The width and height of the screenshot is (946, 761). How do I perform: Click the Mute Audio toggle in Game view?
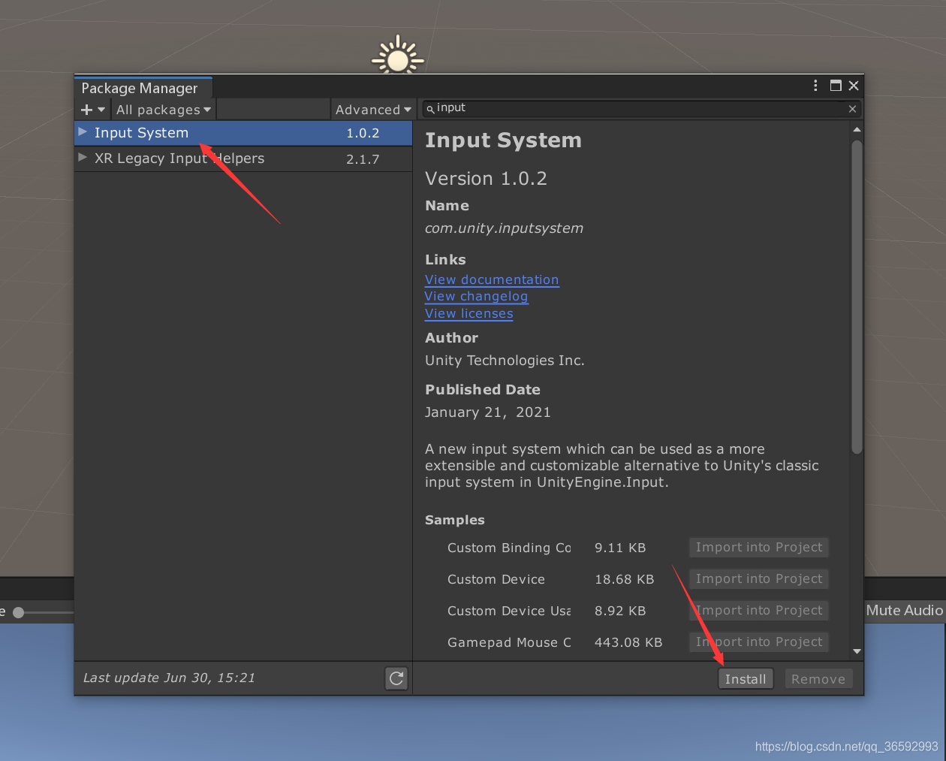905,611
